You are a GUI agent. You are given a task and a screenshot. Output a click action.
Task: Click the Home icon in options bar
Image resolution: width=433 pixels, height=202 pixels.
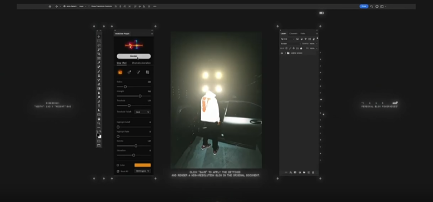click(50, 6)
